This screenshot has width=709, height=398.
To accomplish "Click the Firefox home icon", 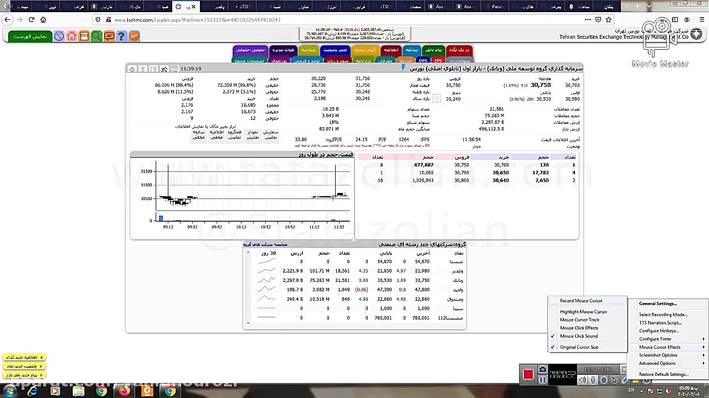I will click(x=43, y=19).
